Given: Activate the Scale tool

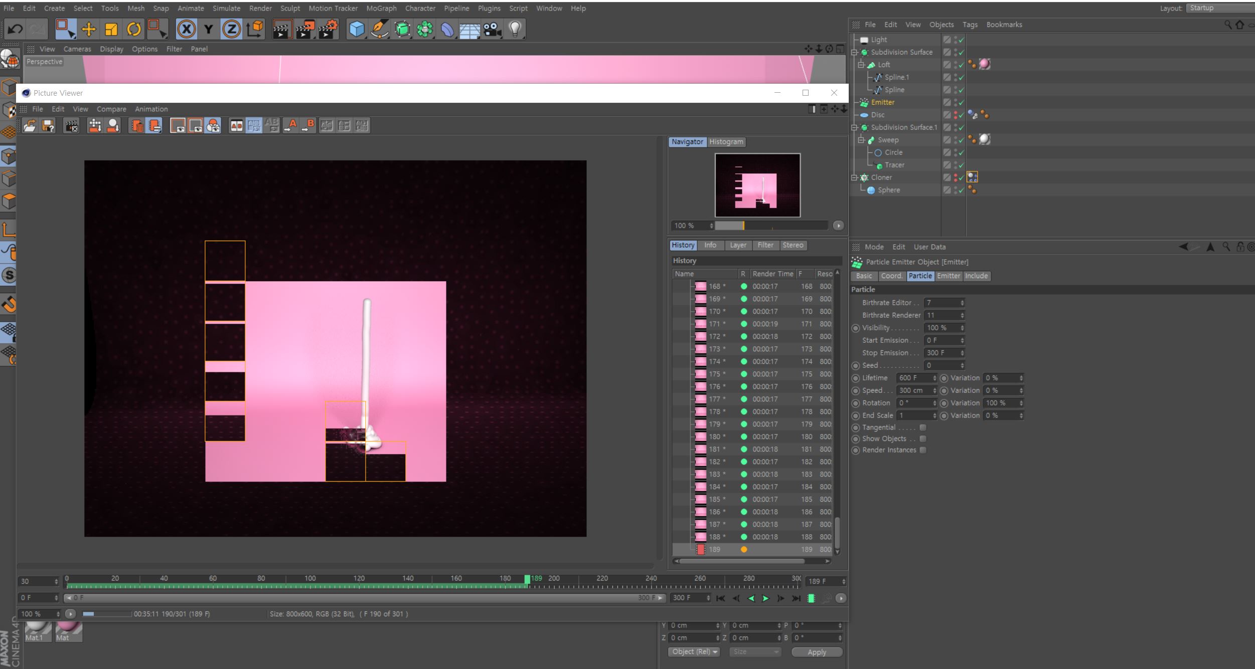Looking at the screenshot, I should [x=111, y=29].
